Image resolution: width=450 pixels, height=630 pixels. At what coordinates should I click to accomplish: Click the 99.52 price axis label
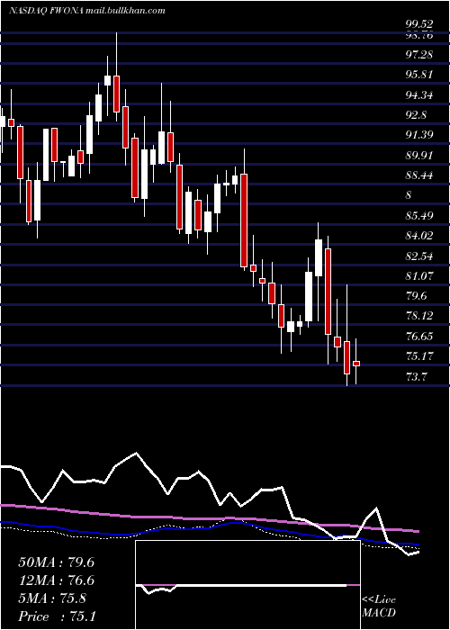click(419, 25)
